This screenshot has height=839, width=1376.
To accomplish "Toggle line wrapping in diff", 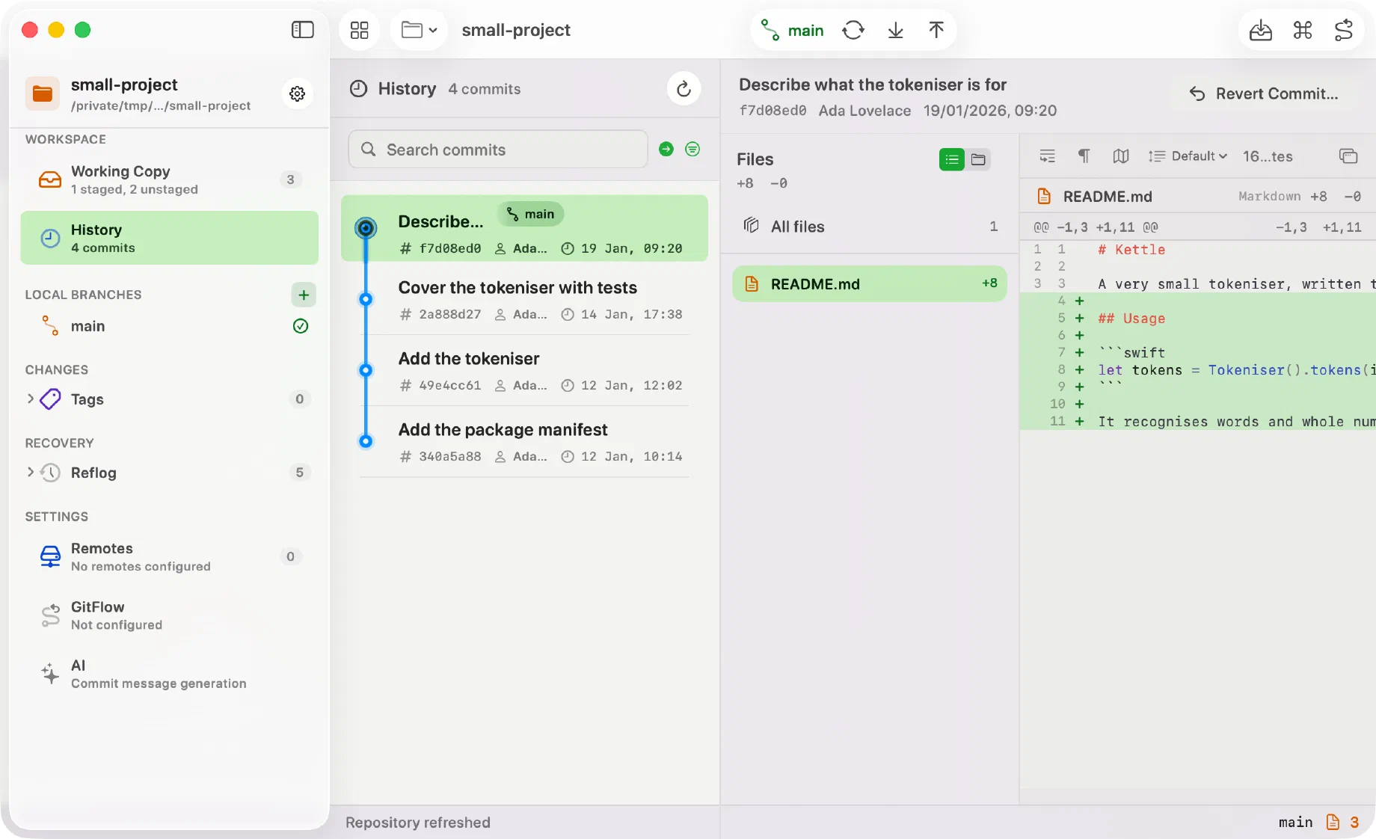I will coord(1047,156).
